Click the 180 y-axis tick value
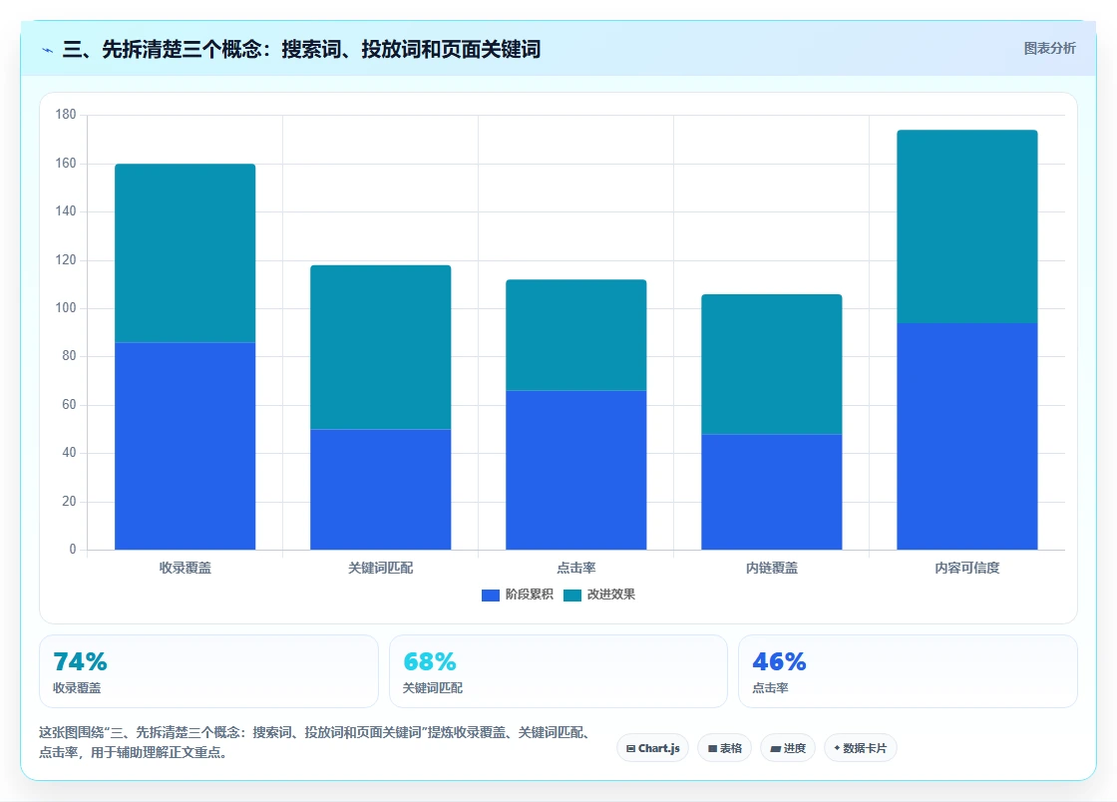The width and height of the screenshot is (1117, 802). pos(66,114)
